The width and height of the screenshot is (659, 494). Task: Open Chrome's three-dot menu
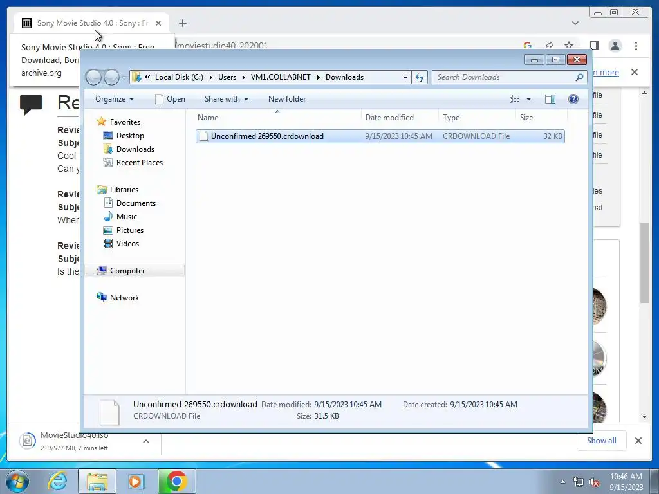click(636, 46)
